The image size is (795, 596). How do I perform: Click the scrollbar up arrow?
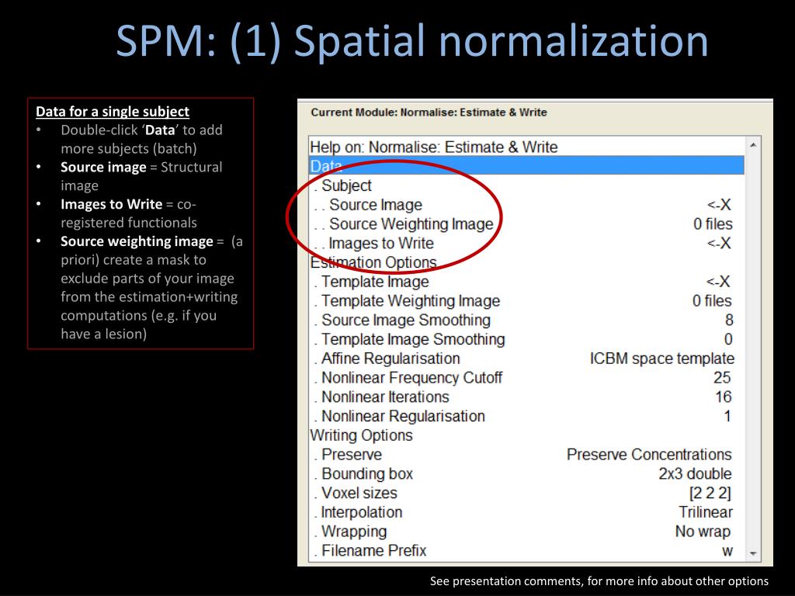point(753,145)
